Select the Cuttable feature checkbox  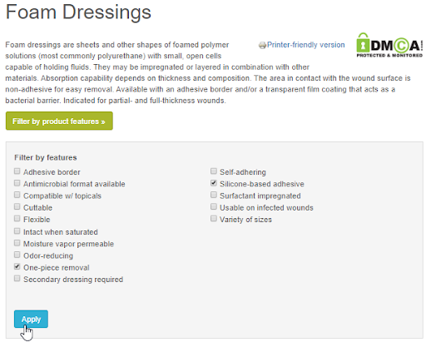17,207
